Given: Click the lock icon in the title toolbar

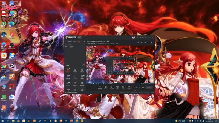Looking at the screenshot, I should coord(142,42).
